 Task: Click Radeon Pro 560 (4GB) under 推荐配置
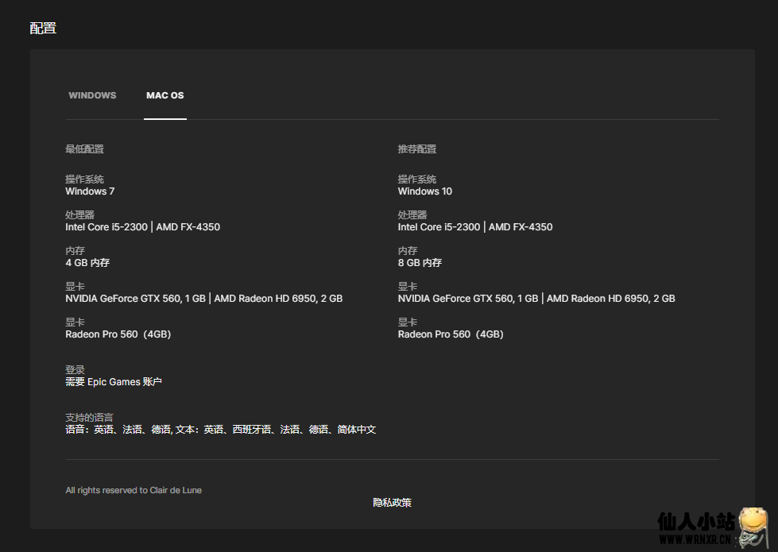pos(451,334)
